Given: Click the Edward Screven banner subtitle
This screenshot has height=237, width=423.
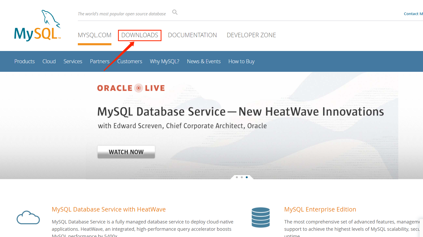Looking at the screenshot, I should 182,126.
